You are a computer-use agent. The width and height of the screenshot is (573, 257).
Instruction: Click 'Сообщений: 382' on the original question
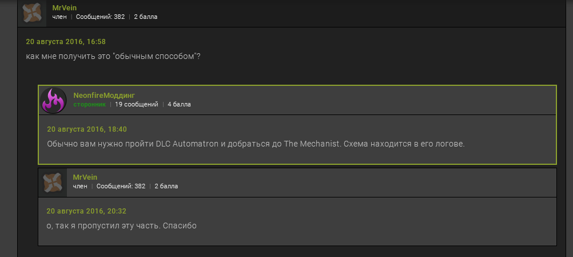click(x=100, y=17)
